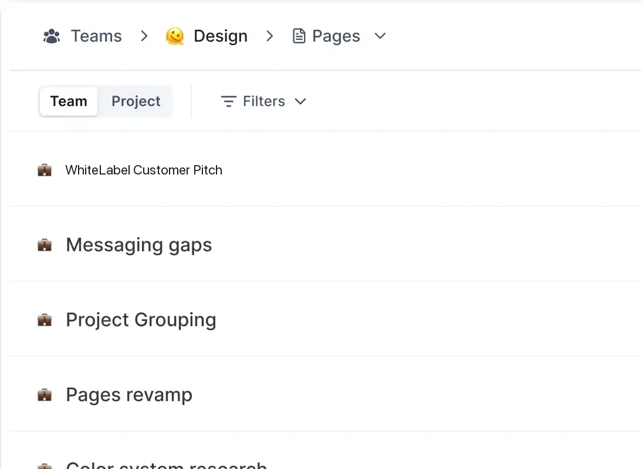
Task: Expand the Pages dropdown chevron
Action: pos(380,36)
